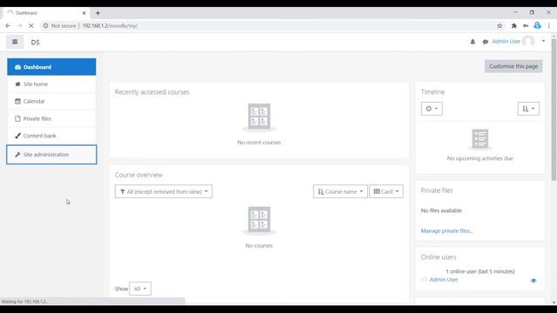The width and height of the screenshot is (557, 313).
Task: Click the 'Course overview' heading
Action: tap(138, 175)
